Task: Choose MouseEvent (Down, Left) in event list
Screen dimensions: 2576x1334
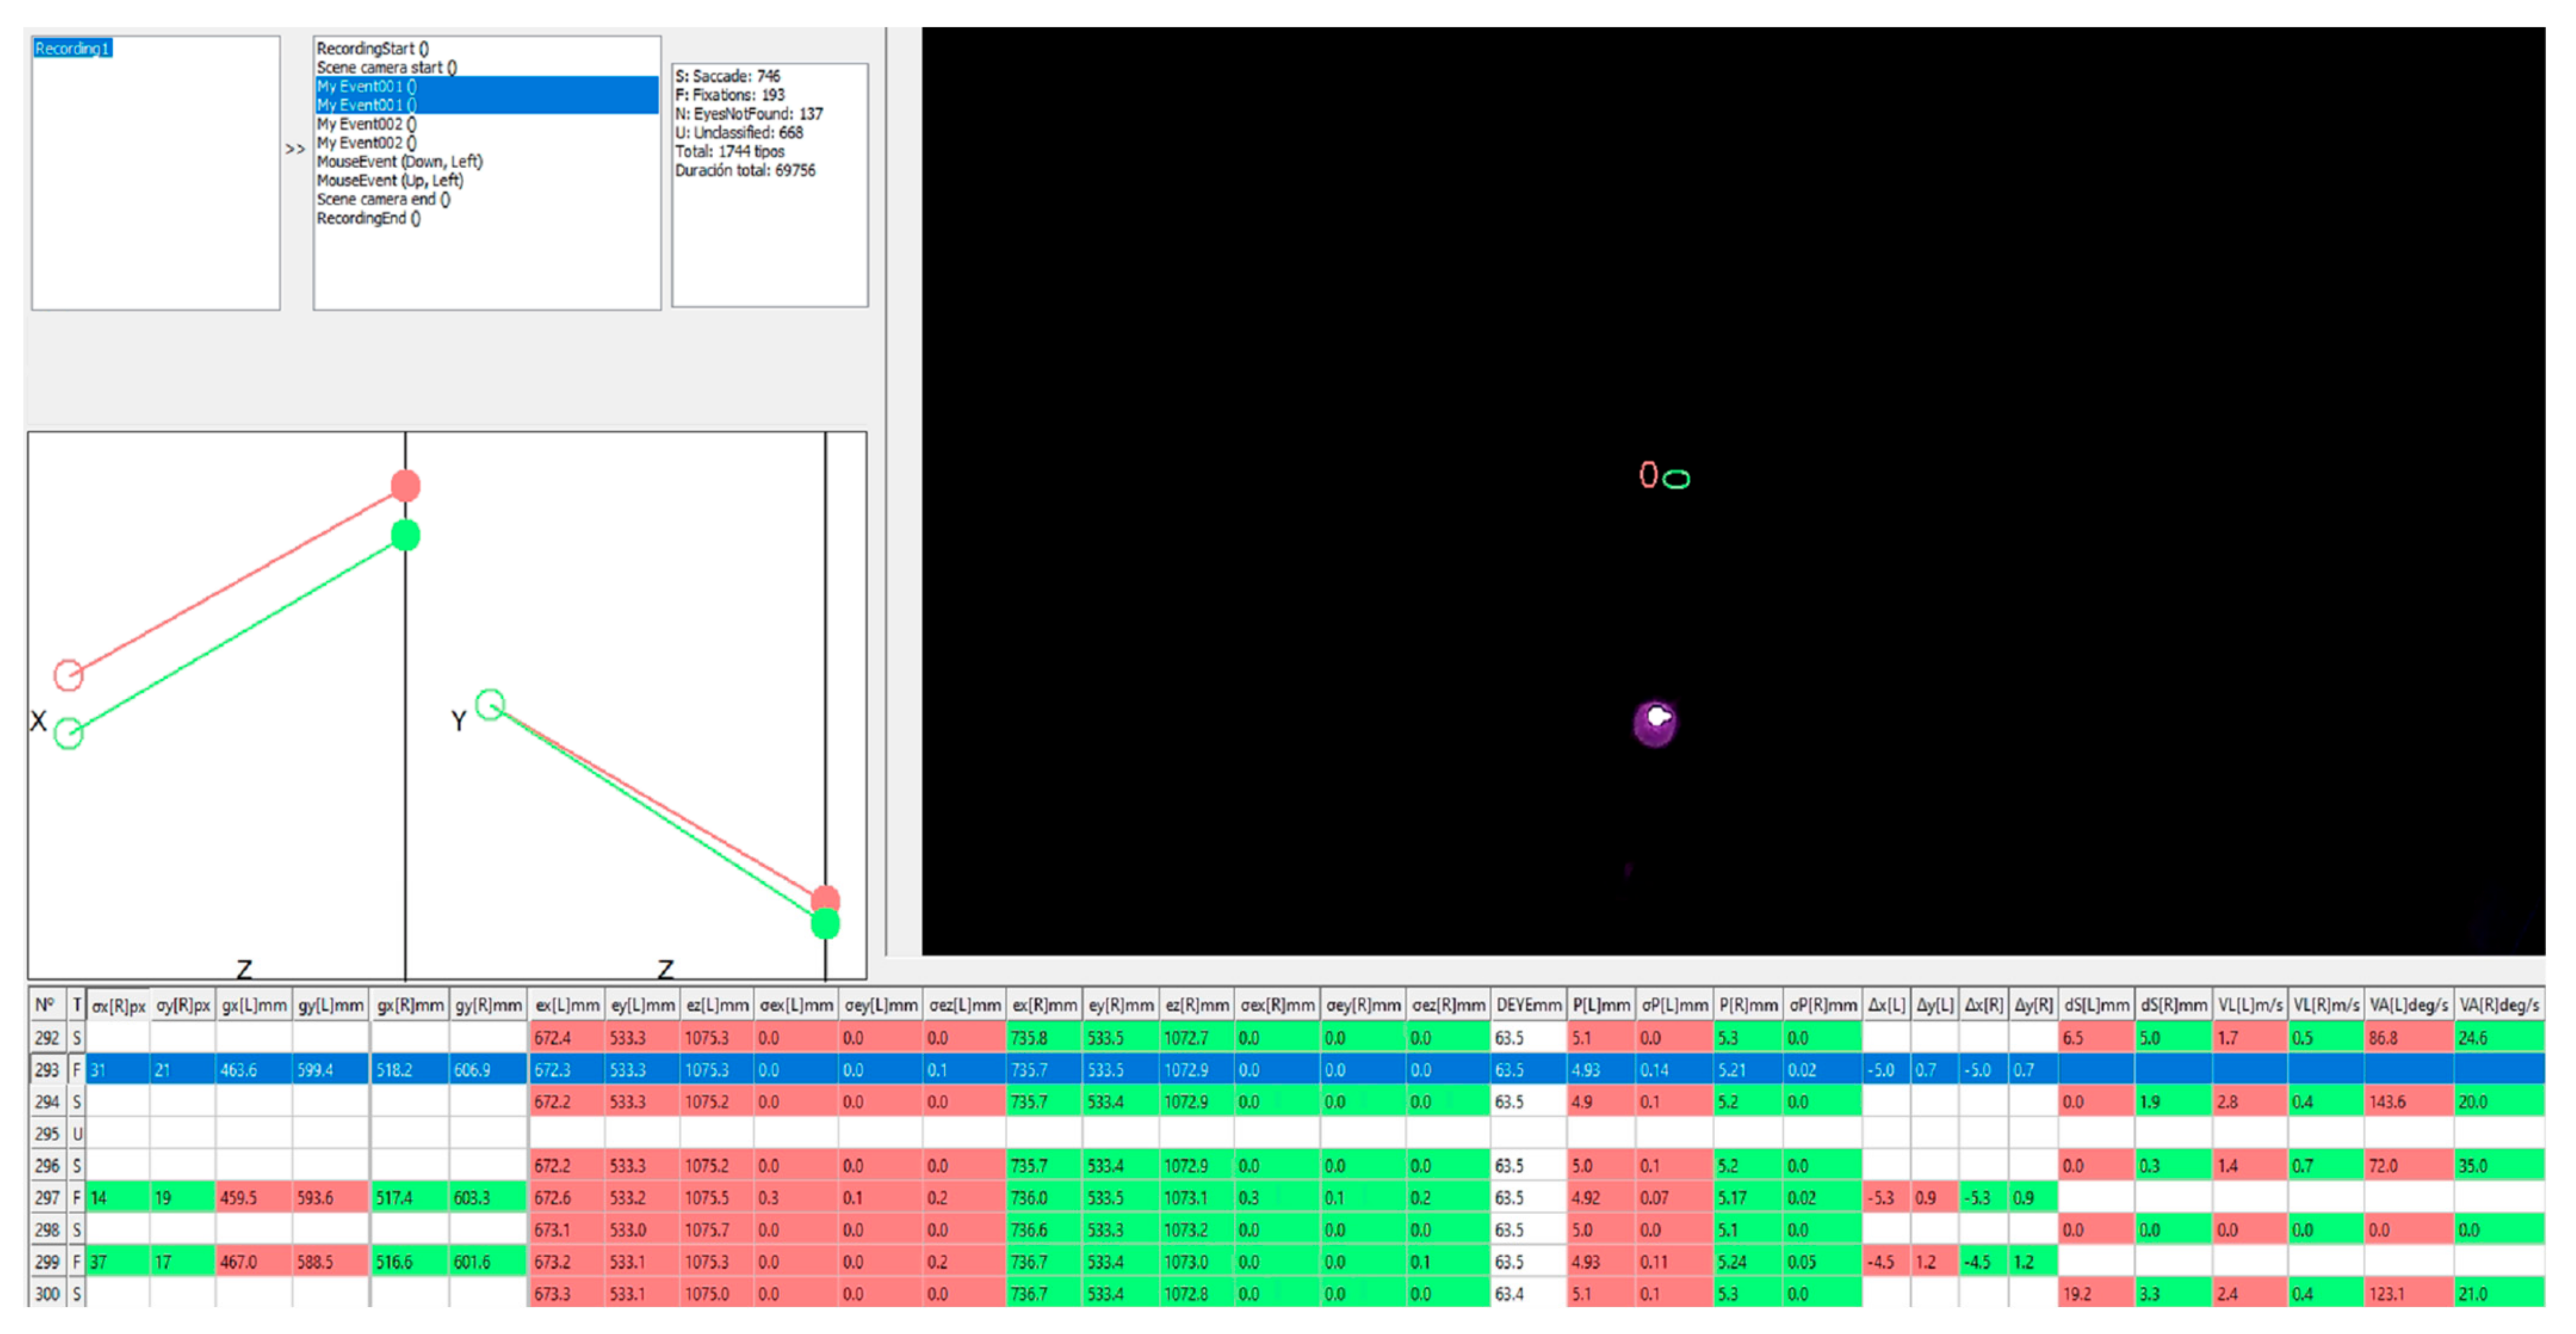Action: coord(399,161)
